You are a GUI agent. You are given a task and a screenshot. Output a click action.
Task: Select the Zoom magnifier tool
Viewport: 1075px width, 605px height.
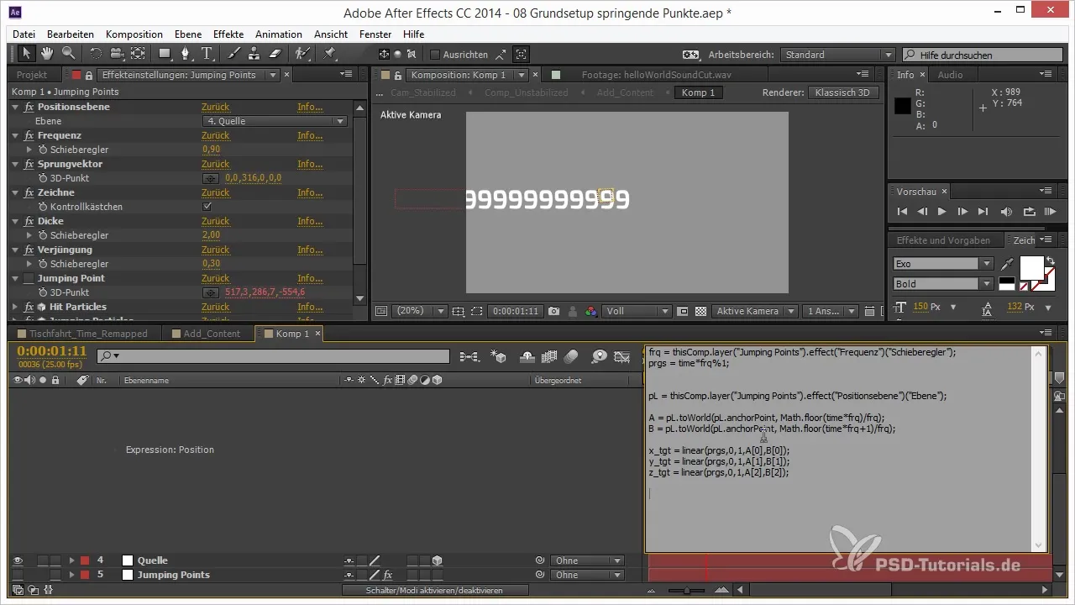pyautogui.click(x=67, y=54)
